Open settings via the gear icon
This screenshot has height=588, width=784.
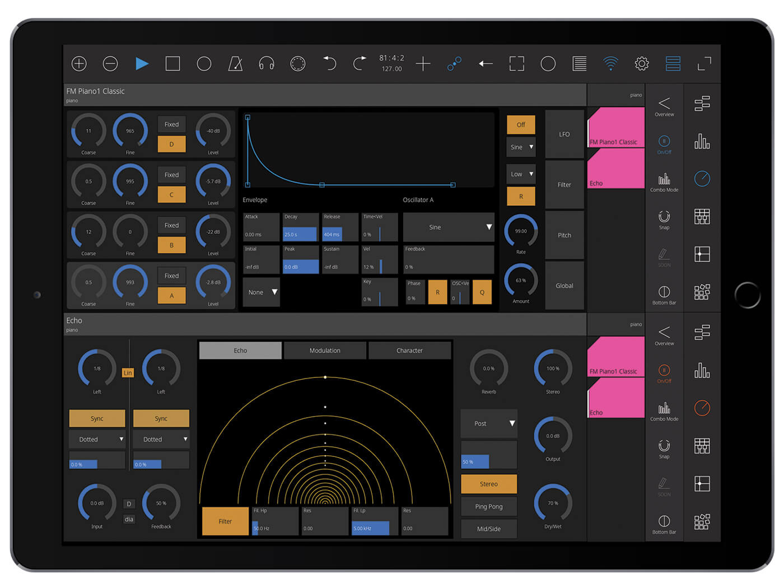[x=642, y=64]
